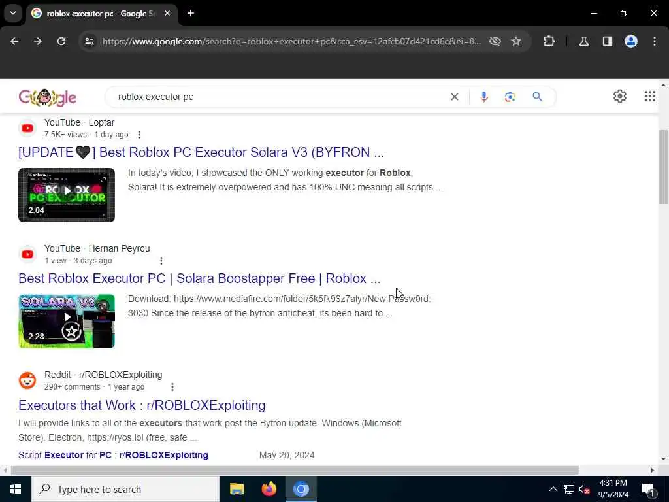The image size is (669, 502).
Task: Submit search with magnifier icon
Action: click(x=537, y=97)
